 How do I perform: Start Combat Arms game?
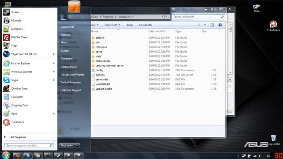[x=30, y=88]
